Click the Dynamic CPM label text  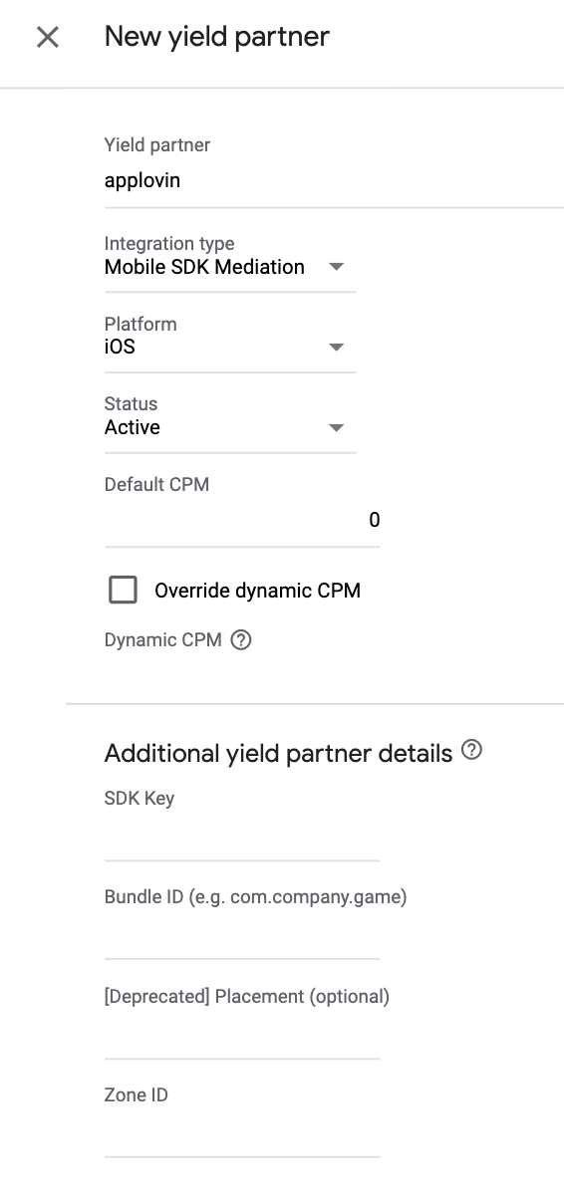162,640
